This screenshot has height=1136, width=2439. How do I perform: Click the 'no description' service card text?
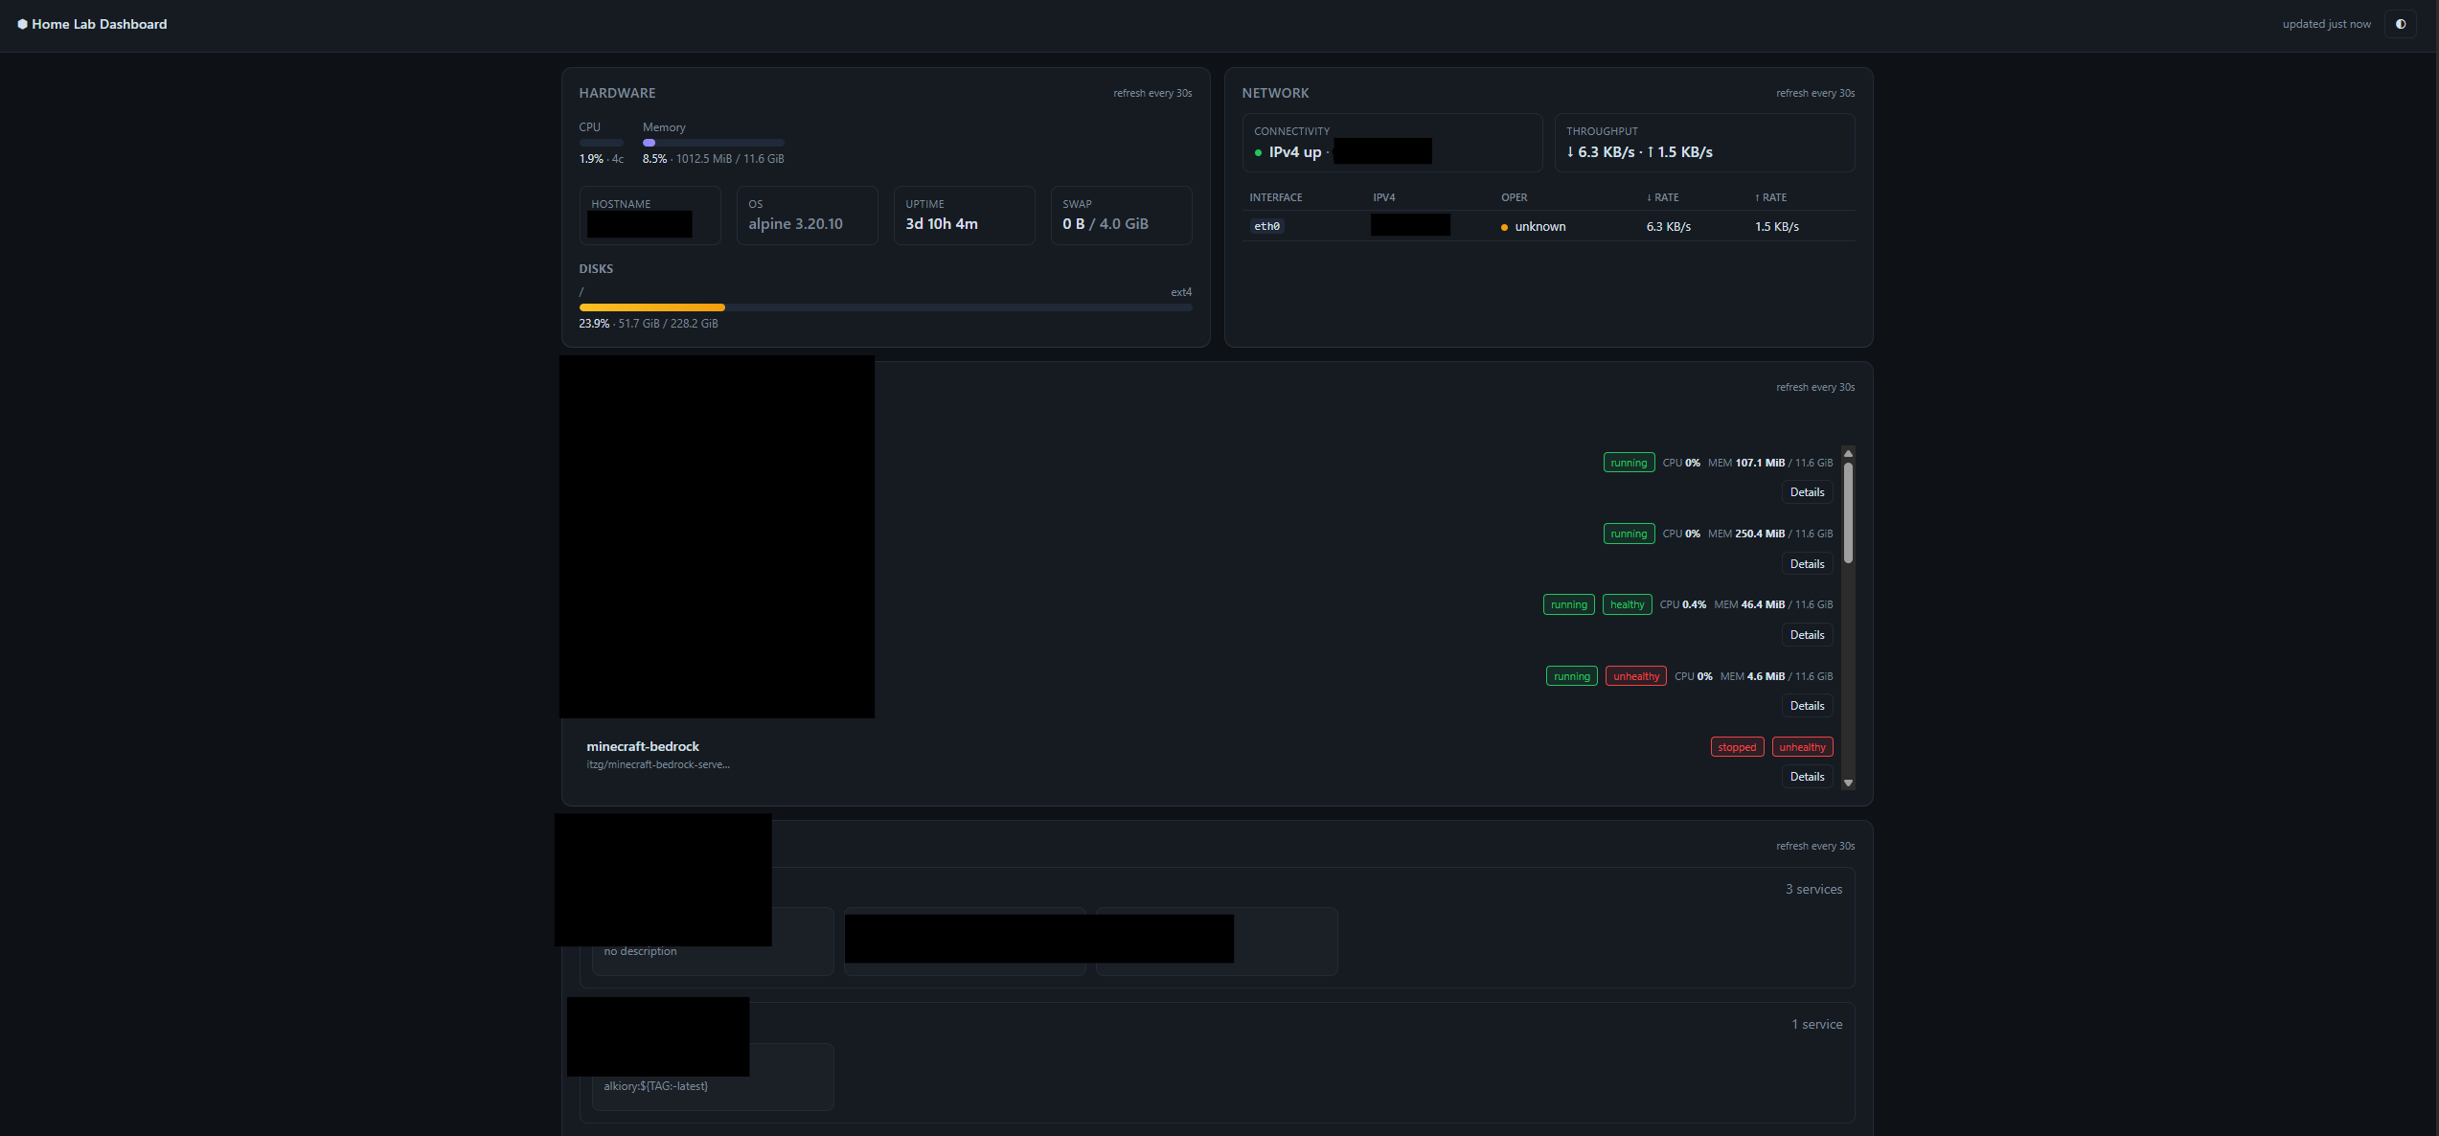coord(640,952)
